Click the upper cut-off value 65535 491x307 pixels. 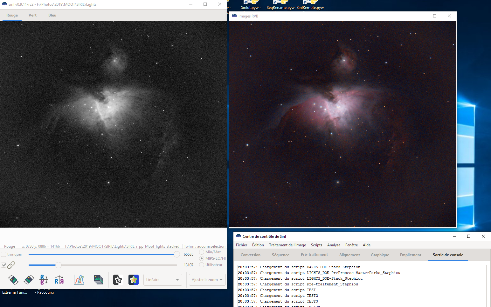pos(189,254)
